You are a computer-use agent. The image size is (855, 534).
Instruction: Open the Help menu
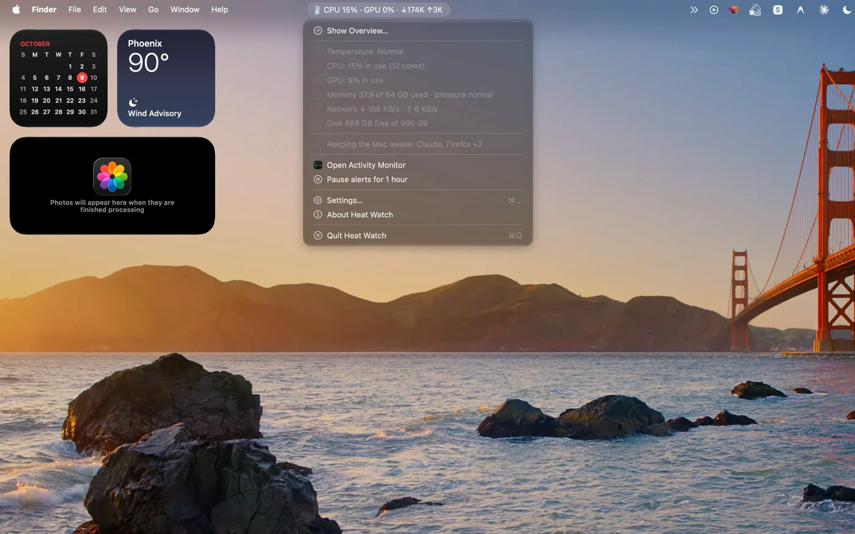[219, 10]
